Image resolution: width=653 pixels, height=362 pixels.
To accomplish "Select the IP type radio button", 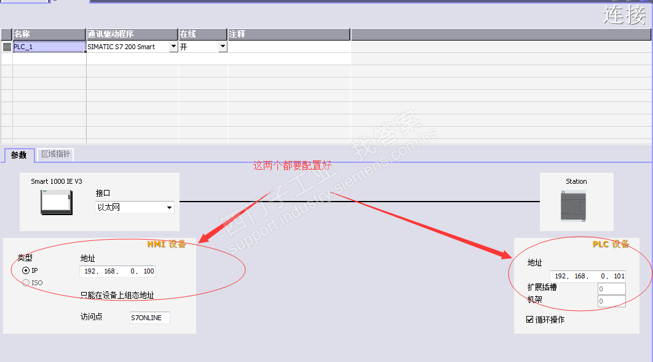I will pos(26,270).
